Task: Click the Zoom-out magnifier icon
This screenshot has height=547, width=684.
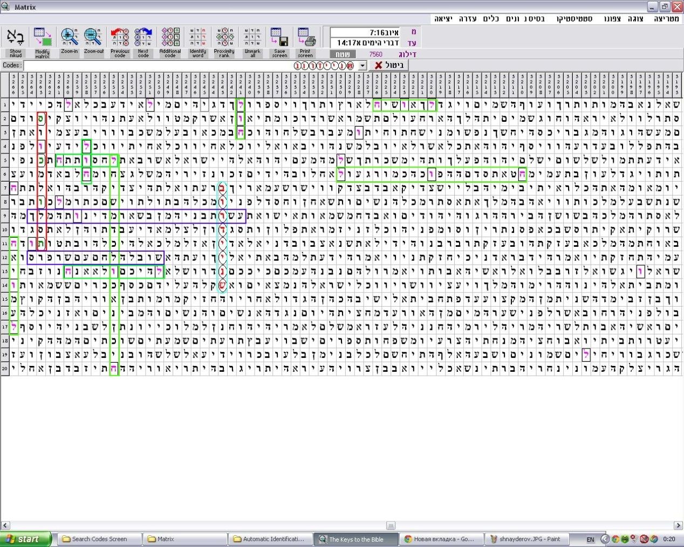Action: (x=93, y=38)
